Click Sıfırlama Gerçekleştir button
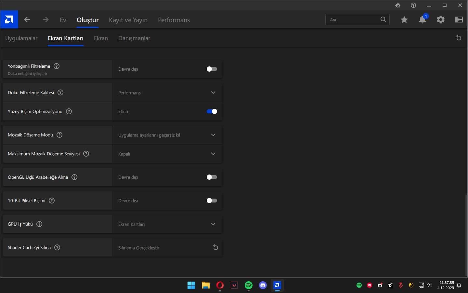 pyautogui.click(x=139, y=248)
